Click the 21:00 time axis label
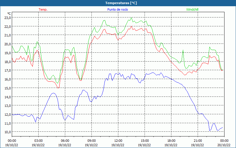Screen dimensions: 236x148 click(198, 141)
